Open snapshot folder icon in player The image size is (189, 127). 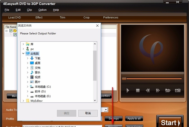coord(168,90)
